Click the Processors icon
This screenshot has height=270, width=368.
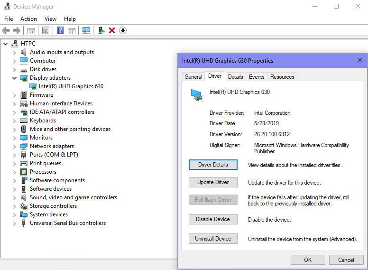point(23,172)
